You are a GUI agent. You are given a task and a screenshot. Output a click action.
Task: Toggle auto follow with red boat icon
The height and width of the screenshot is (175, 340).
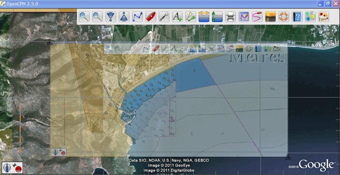(x=150, y=17)
